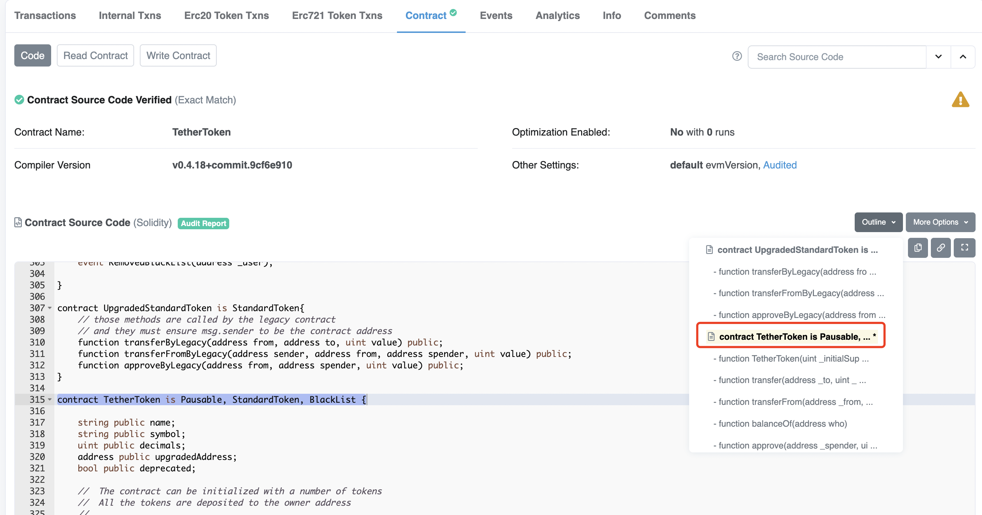
Task: Click the Write Contract button
Action: [x=178, y=56]
